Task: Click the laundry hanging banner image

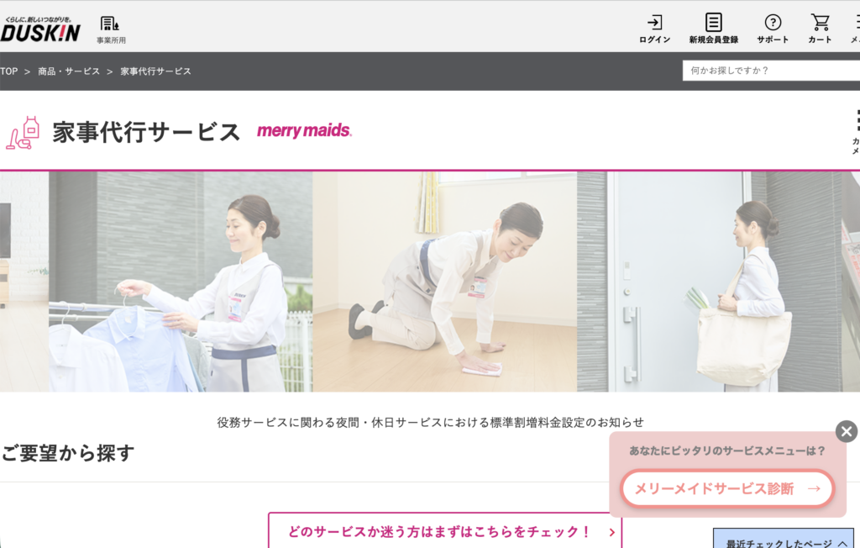Action: click(x=181, y=282)
